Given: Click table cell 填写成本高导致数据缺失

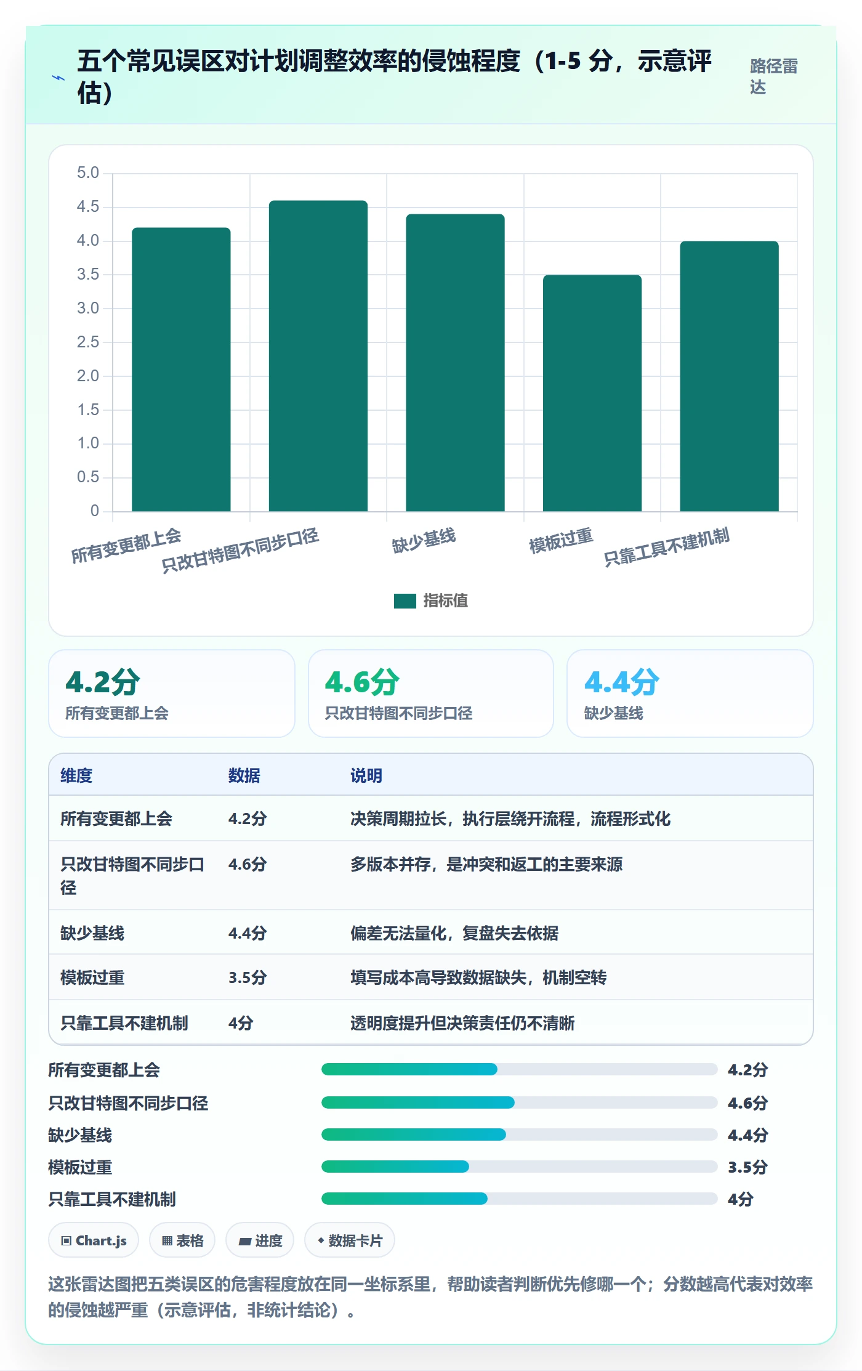Looking at the screenshot, I should tap(478, 977).
